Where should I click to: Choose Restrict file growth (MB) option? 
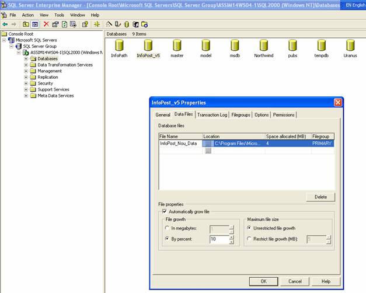coord(250,239)
